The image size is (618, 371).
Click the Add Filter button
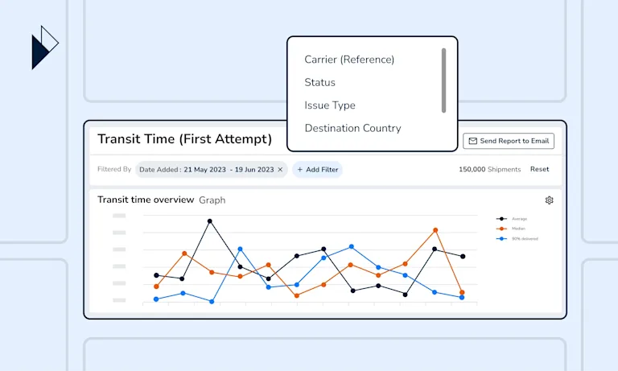coord(318,170)
